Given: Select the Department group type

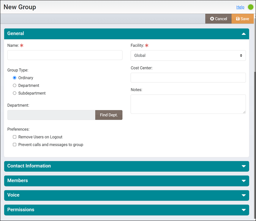Looking at the screenshot, I should tap(14, 85).
